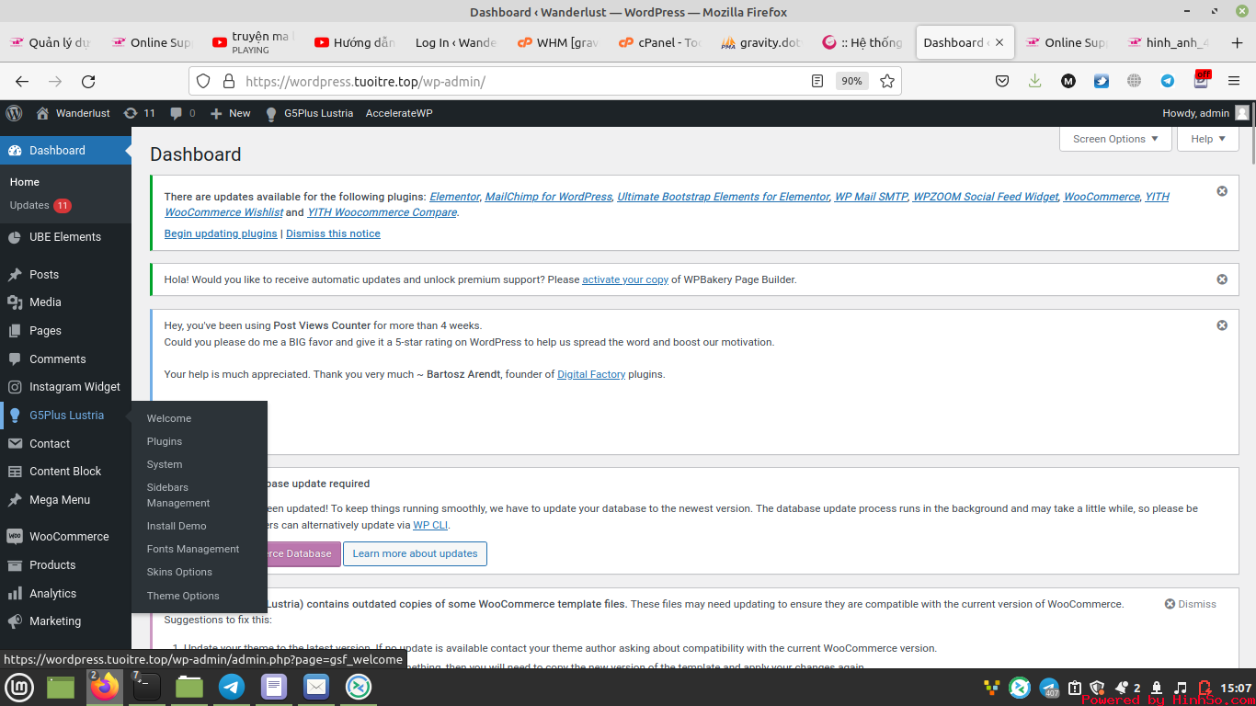1256x706 pixels.
Task: Dismiss the outdated WooCommerce templates notice
Action: click(1190, 604)
